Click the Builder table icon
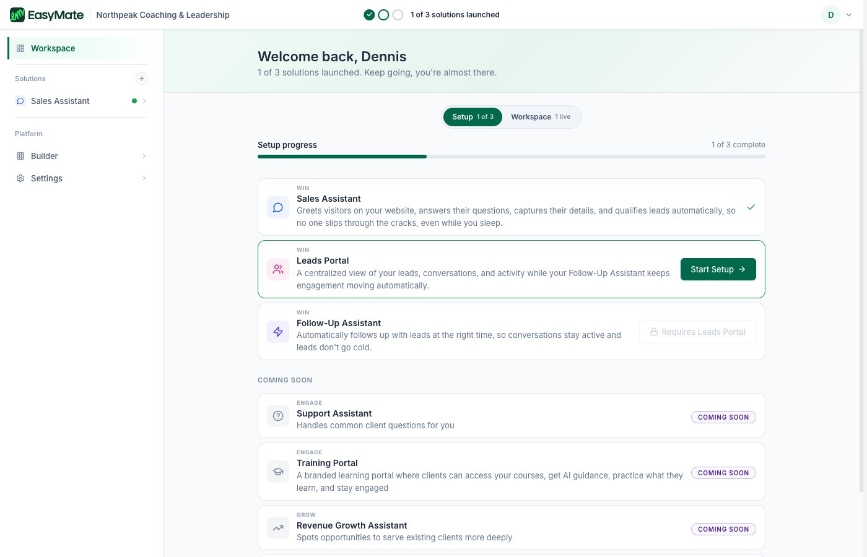867x557 pixels. 20,156
